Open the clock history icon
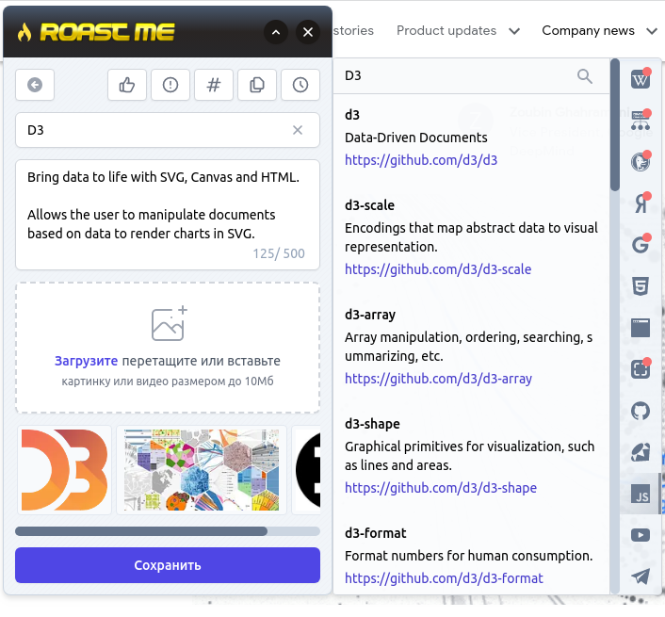 coord(300,85)
